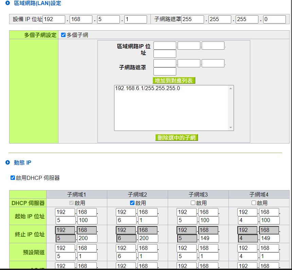Click the 子網域4 預設閘道 last octet field
Image resolution: width=292 pixels, height=270 pixels.
click(270, 256)
